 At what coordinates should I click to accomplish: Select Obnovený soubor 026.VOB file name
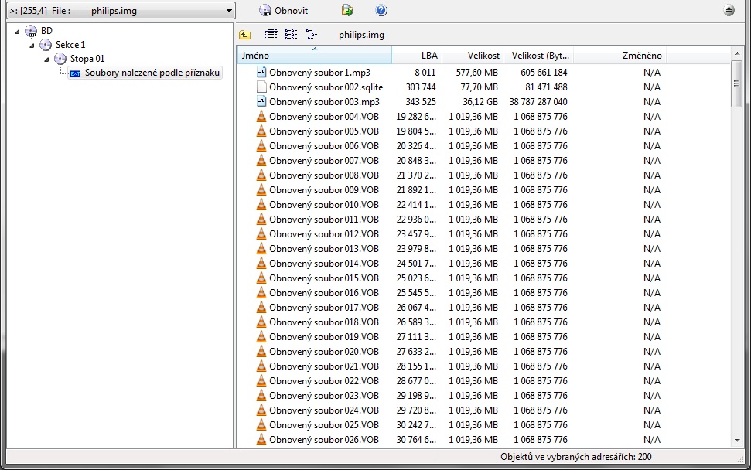[324, 439]
